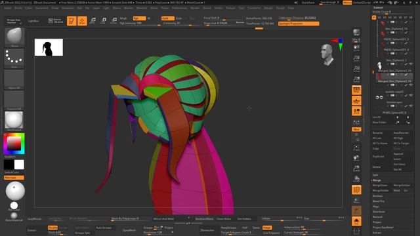
Task: Click the Actual size icon
Action: (x=356, y=69)
